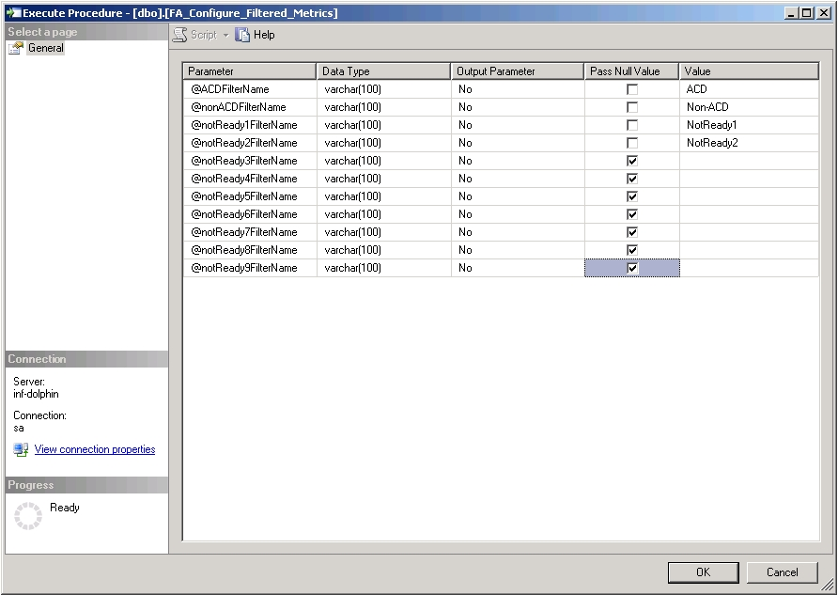Image resolution: width=838 pixels, height=595 pixels.
Task: Select the @notReady5FilterName parameter cell
Action: 250,196
